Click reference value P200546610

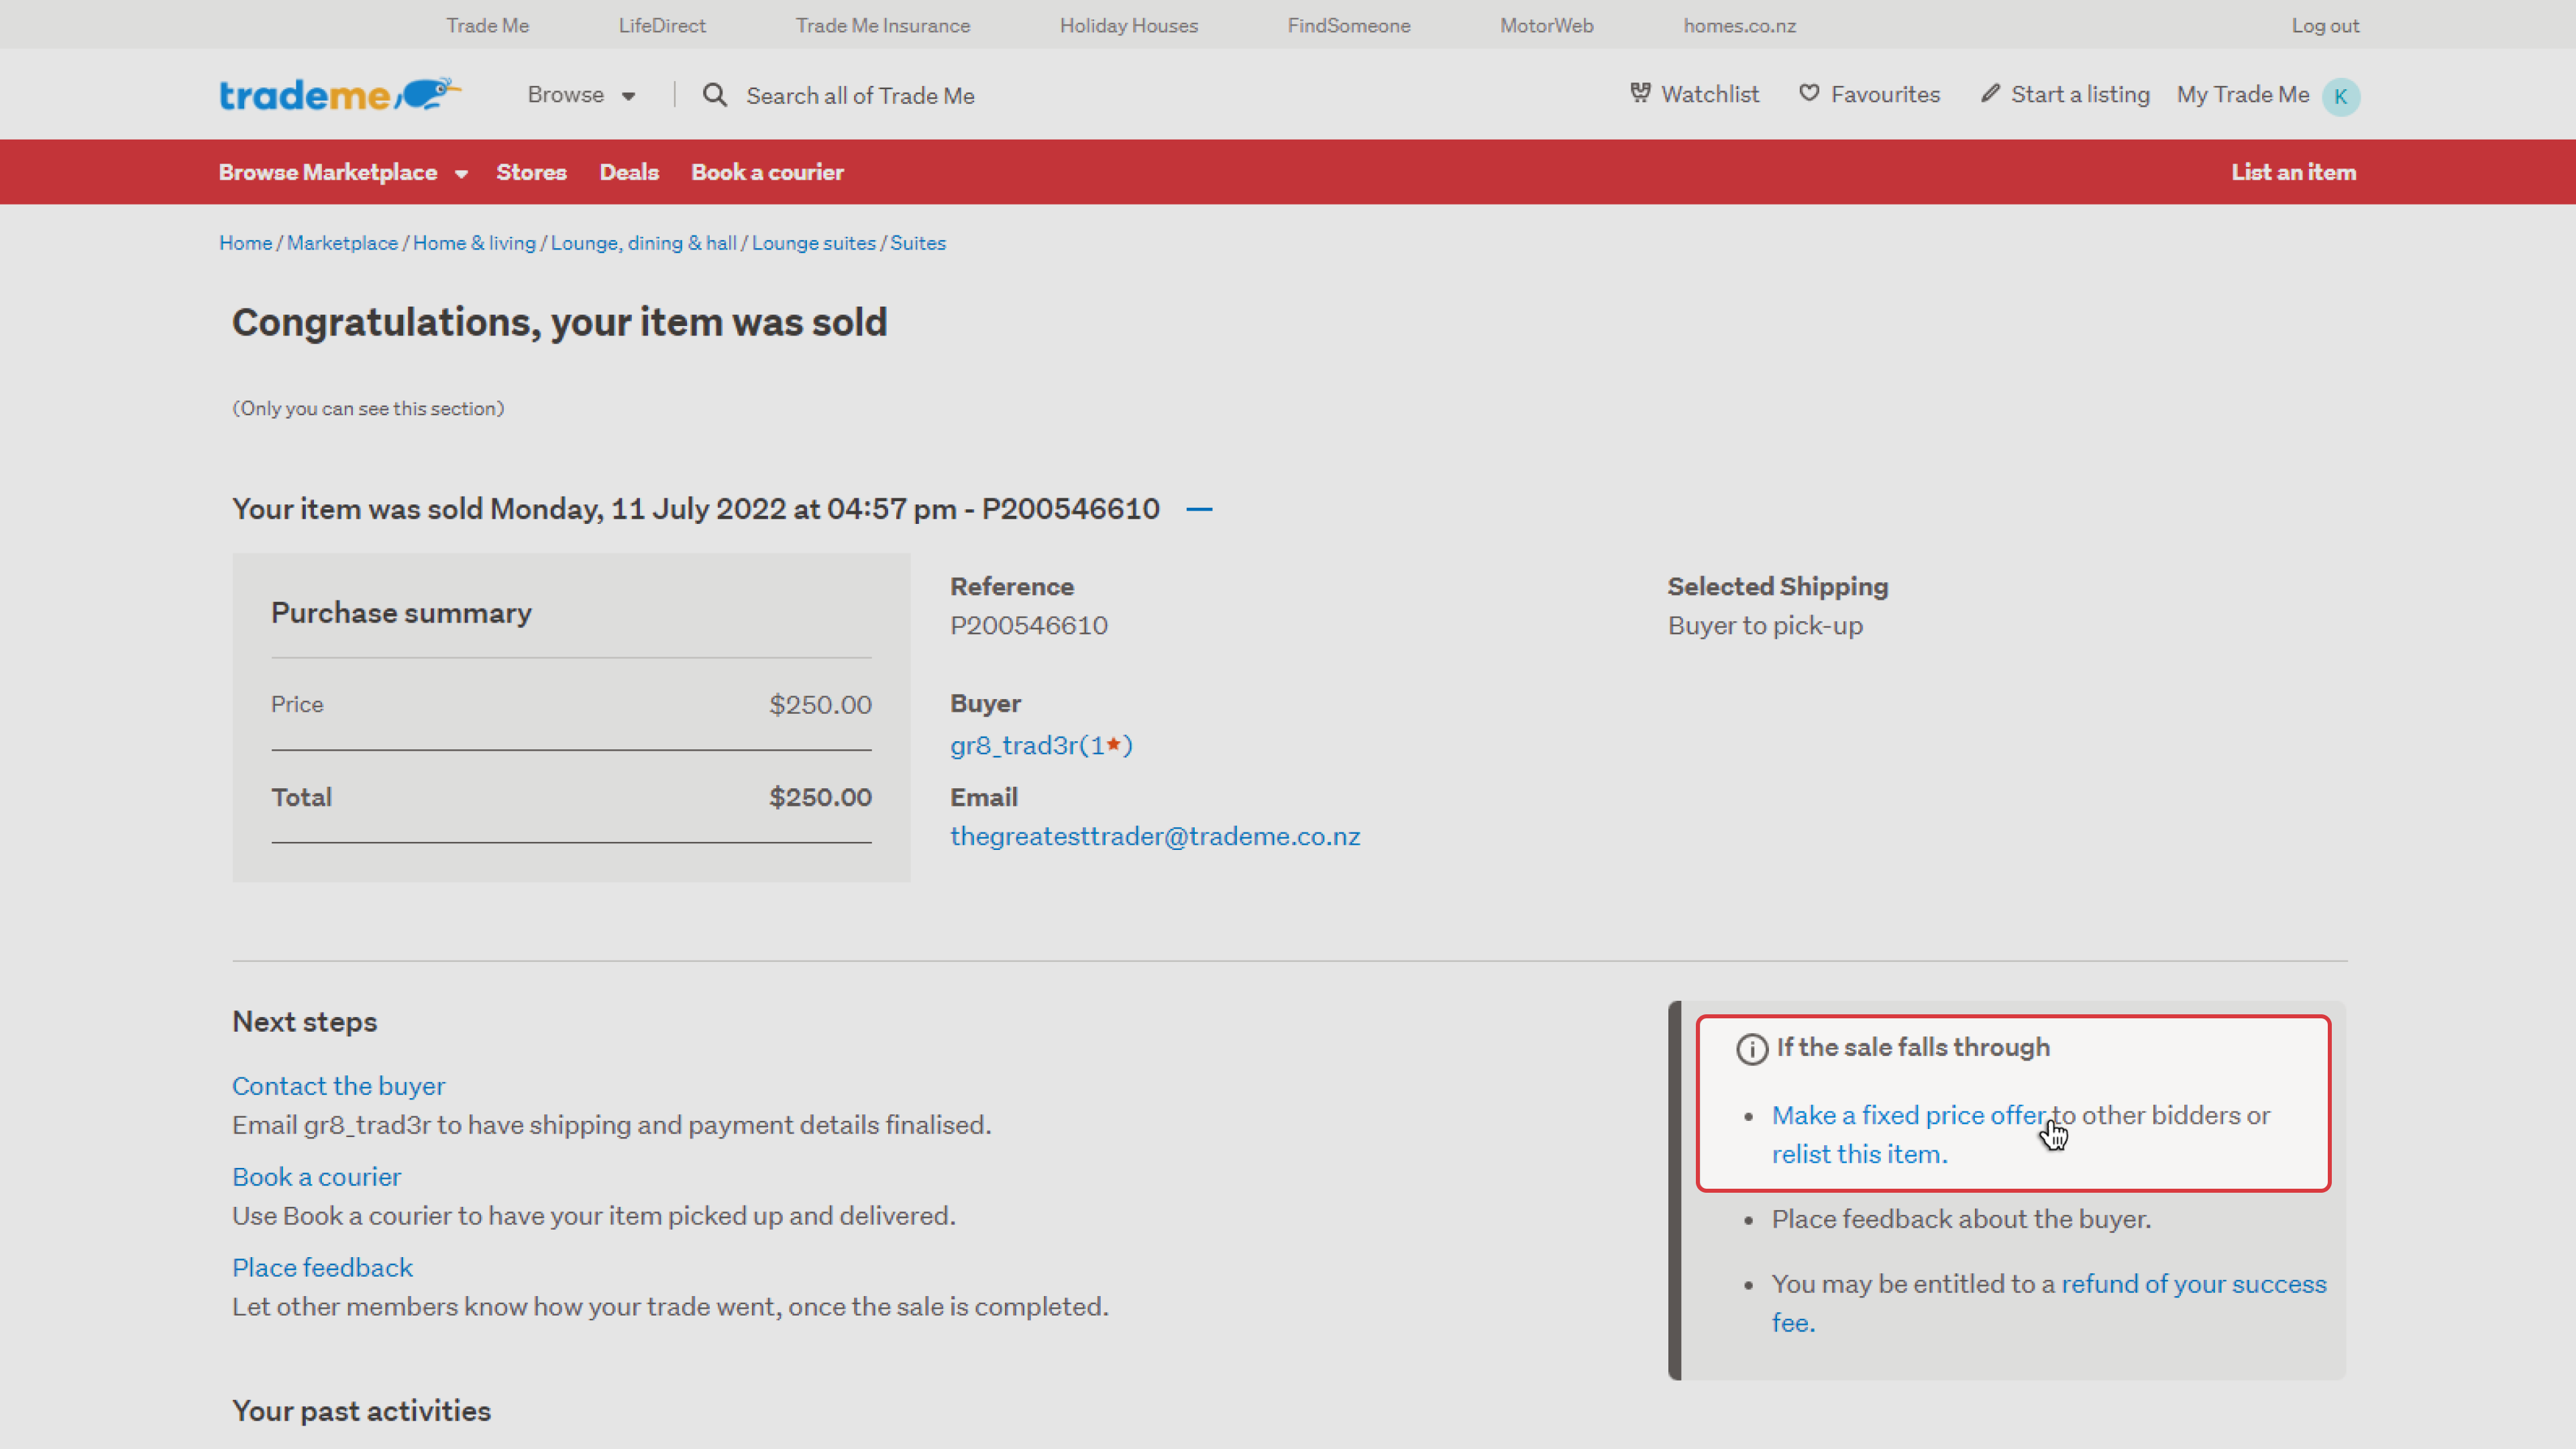(x=1028, y=625)
